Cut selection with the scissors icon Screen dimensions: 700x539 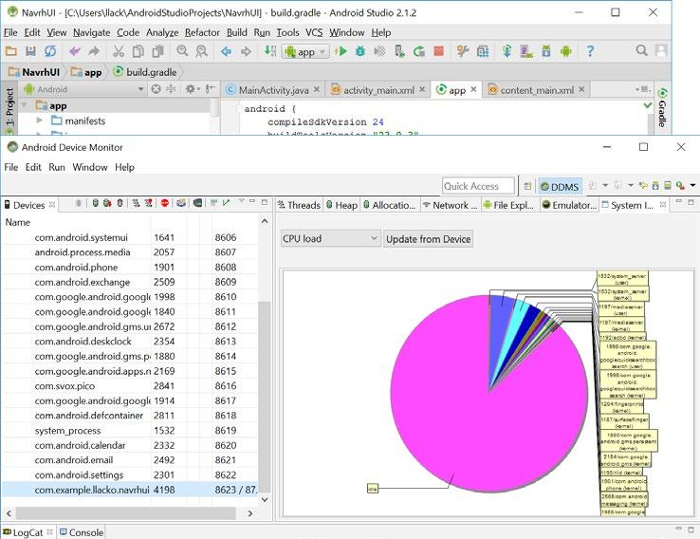[119, 51]
